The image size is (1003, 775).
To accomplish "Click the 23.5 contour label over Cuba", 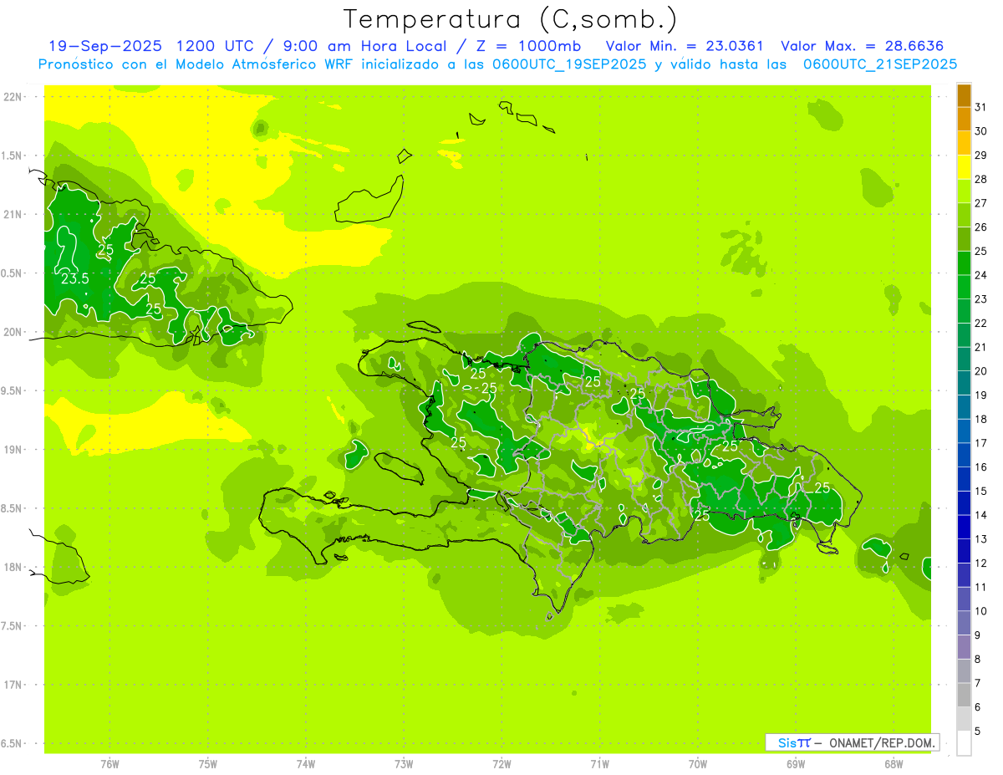I will click(x=75, y=278).
